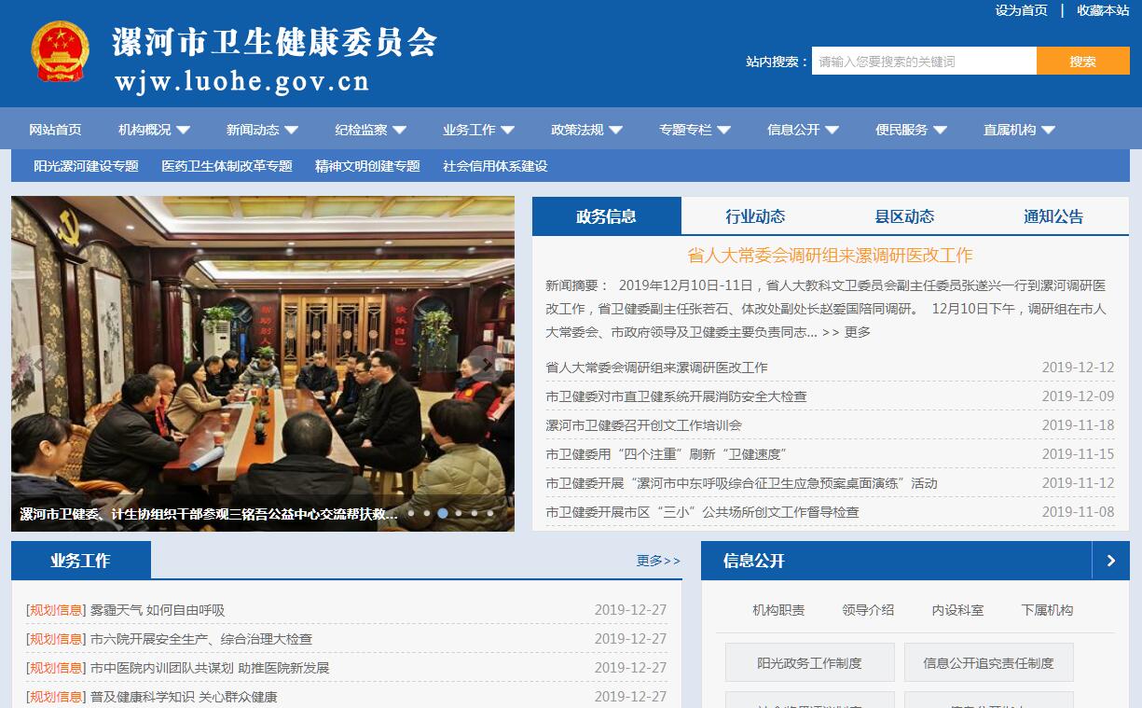Select the first carousel dot indicator
This screenshot has width=1142, height=708.
[411, 513]
